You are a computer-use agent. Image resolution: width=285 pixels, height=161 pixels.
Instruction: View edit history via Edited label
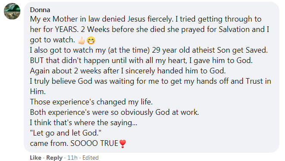91,158
